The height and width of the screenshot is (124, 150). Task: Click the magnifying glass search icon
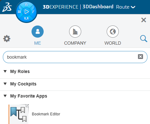(144, 39)
